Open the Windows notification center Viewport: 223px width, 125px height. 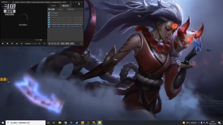219,123
